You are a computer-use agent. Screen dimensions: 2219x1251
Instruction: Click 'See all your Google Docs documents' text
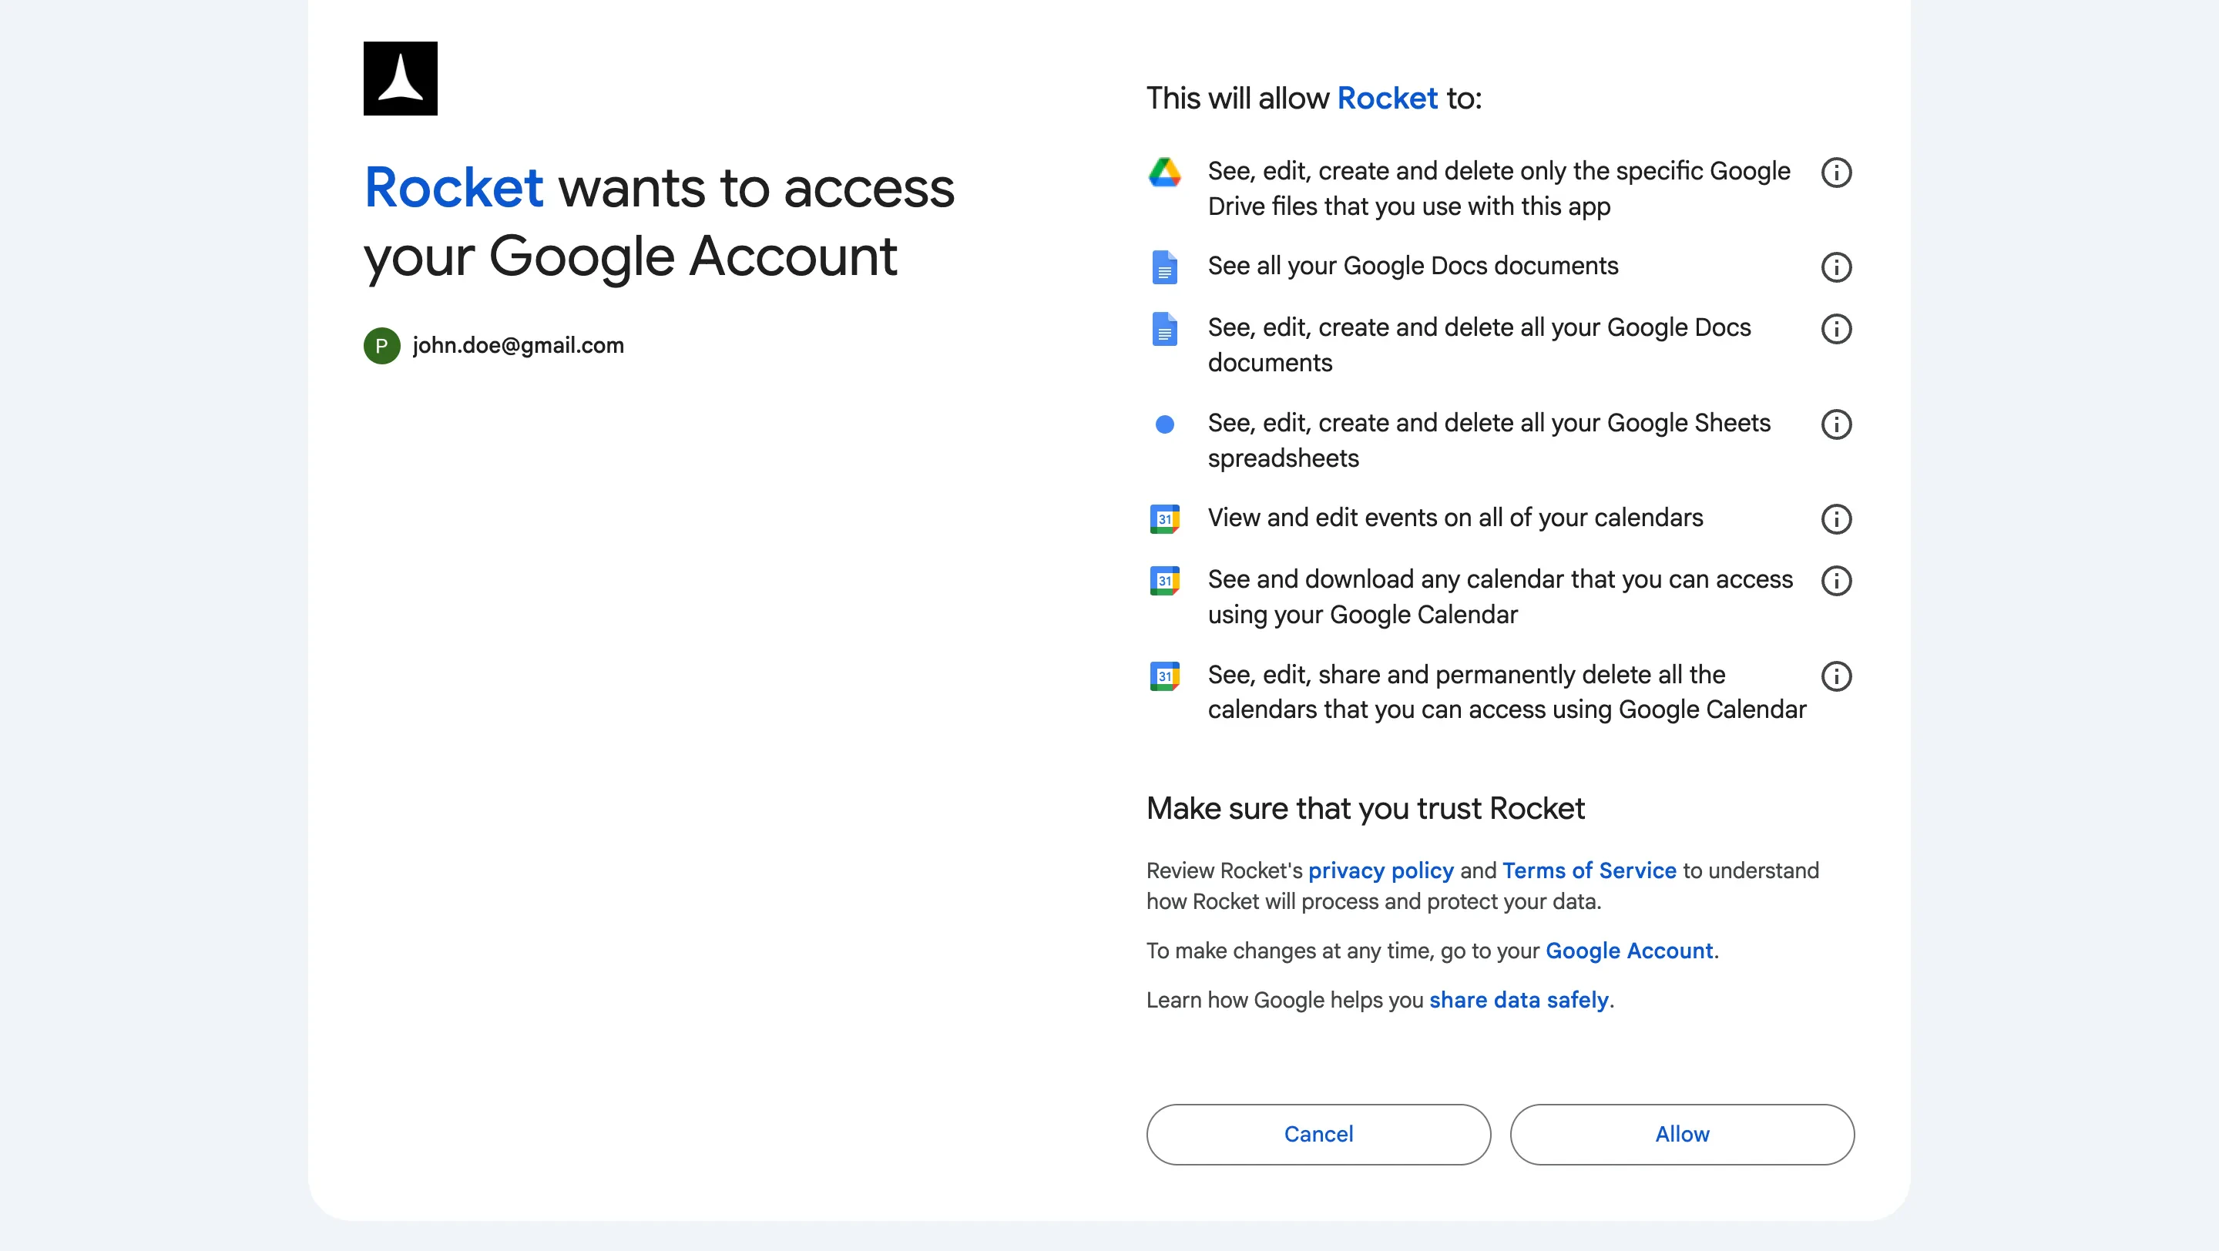[x=1413, y=266]
